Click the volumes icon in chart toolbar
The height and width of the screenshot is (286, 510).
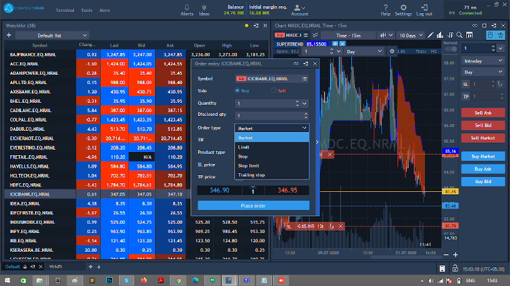[451, 35]
